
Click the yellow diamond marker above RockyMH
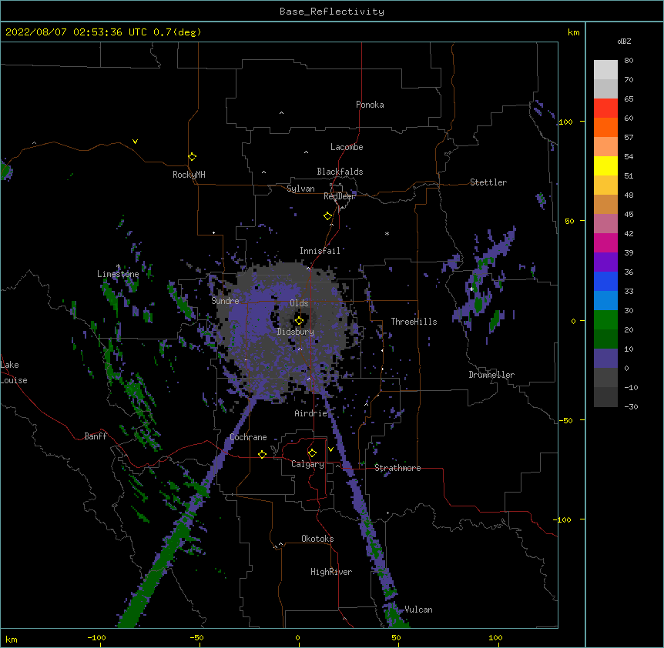(192, 157)
